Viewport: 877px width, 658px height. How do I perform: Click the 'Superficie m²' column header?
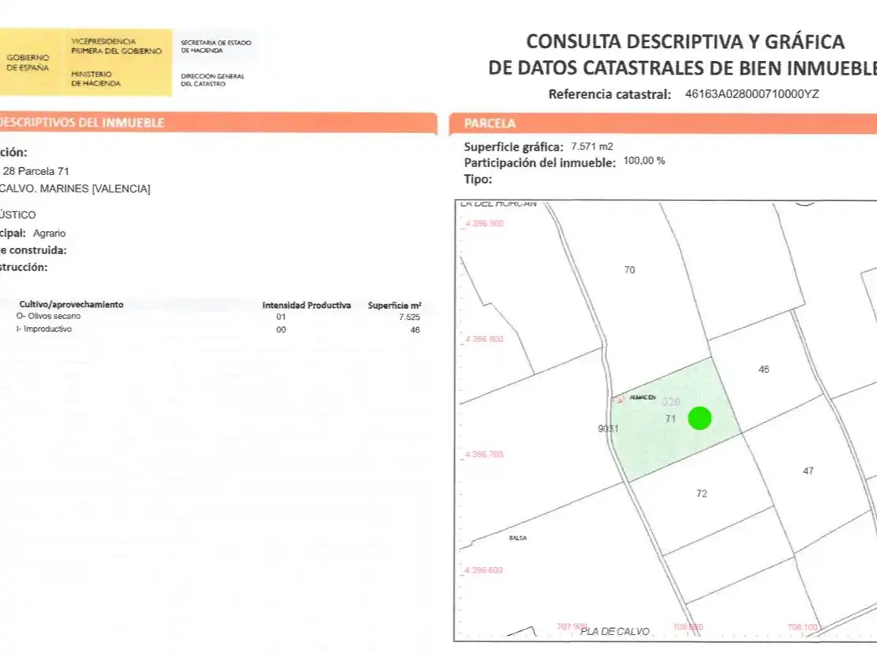[394, 305]
